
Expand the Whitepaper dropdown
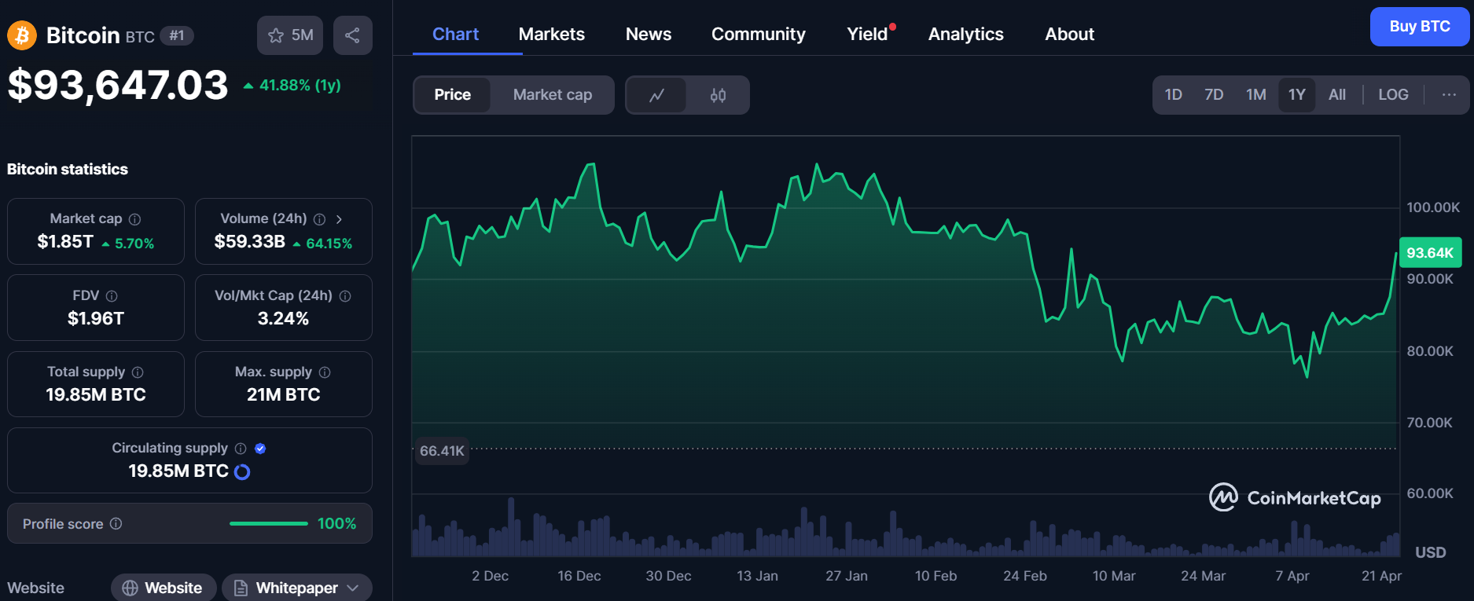(353, 588)
